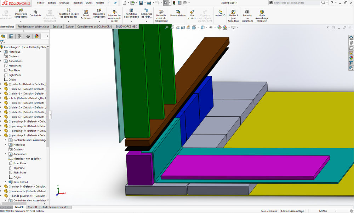Toggle the Select cursor tool
The image size is (354, 213).
166,3
